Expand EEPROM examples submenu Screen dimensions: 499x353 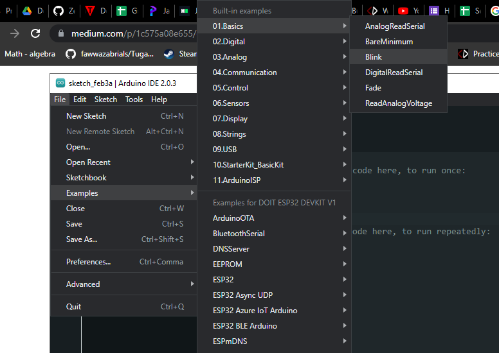pos(274,264)
